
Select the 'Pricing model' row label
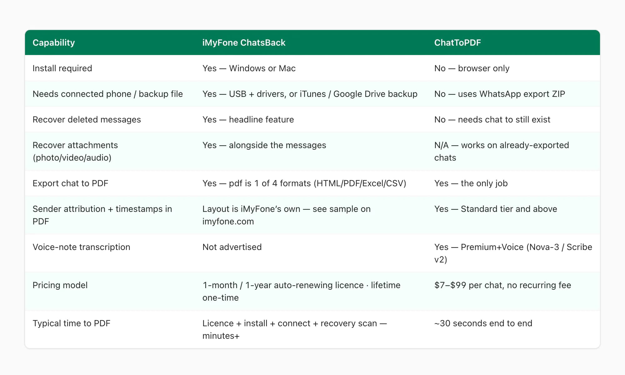(60, 285)
